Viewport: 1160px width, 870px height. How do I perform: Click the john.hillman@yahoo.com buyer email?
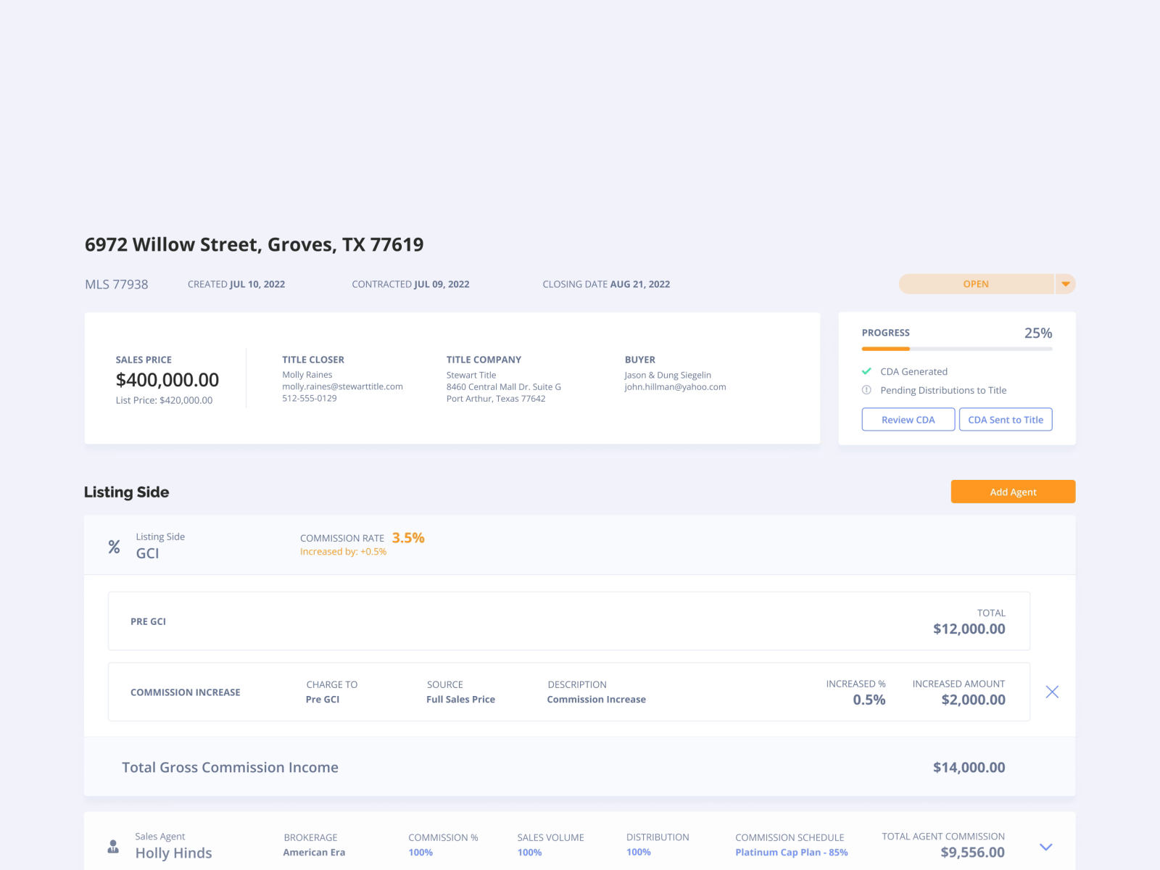675,386
